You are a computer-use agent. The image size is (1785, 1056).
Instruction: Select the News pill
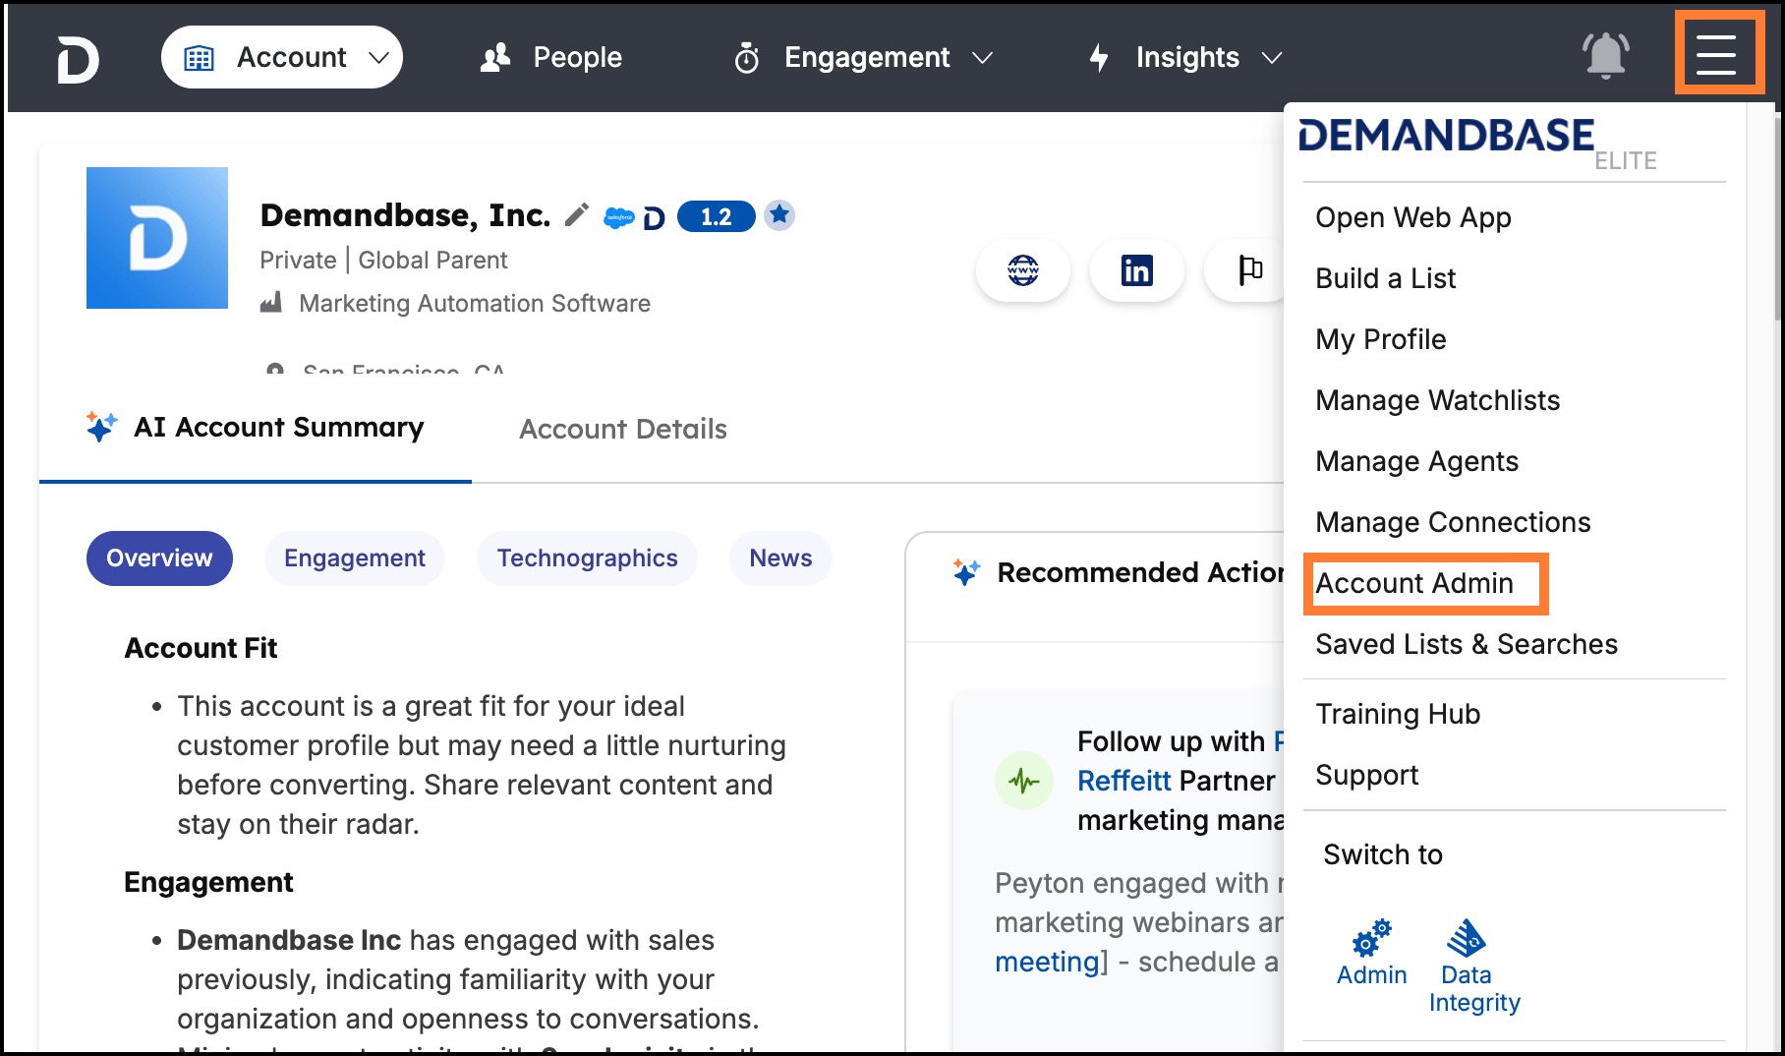(x=780, y=558)
